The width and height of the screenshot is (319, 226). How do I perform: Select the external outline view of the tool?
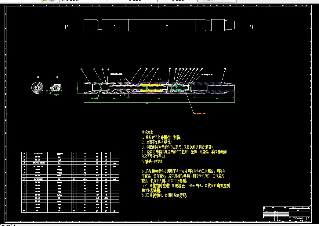(159, 25)
